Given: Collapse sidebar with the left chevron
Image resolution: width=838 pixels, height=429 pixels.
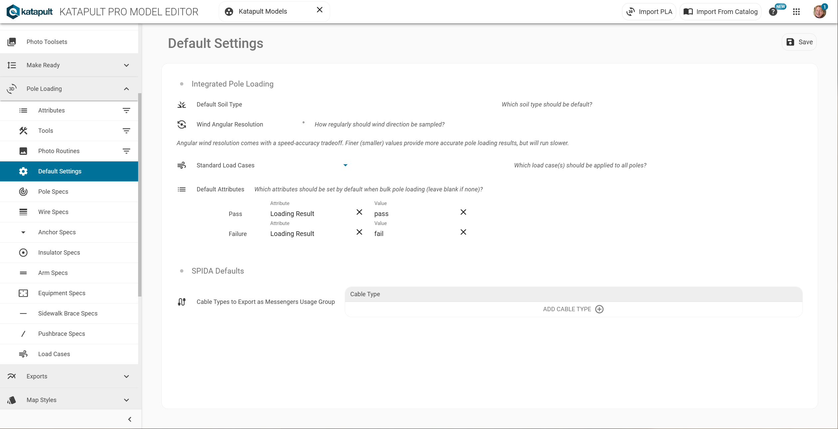Looking at the screenshot, I should click(x=130, y=419).
